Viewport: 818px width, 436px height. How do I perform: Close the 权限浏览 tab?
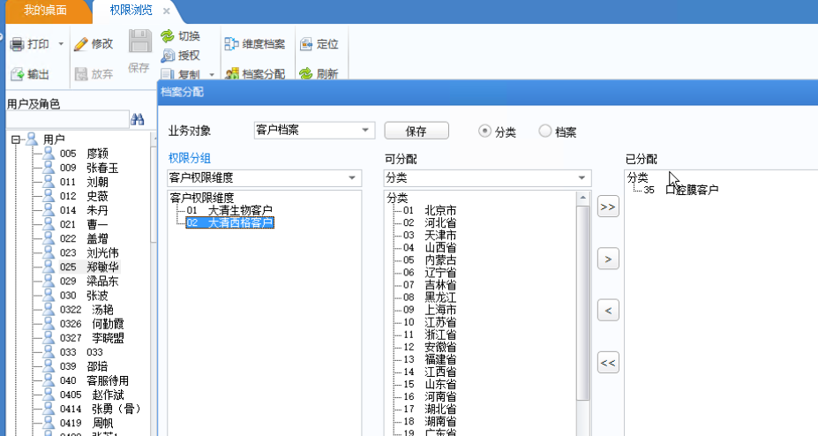click(x=167, y=11)
